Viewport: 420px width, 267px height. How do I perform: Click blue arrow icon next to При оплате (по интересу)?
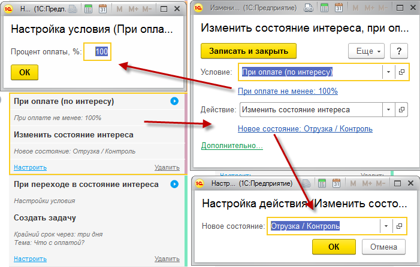[x=174, y=101]
